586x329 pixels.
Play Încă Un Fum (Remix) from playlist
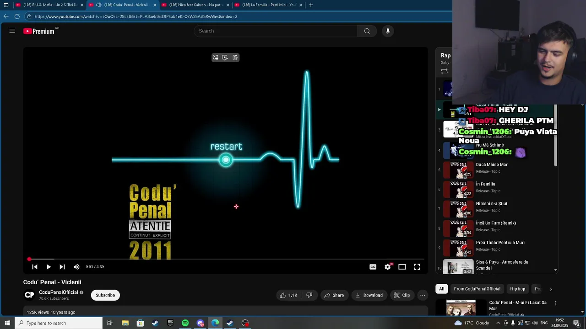496,228
